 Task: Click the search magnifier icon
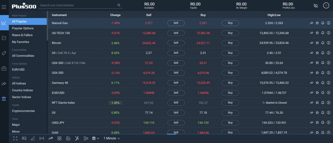(119, 5)
